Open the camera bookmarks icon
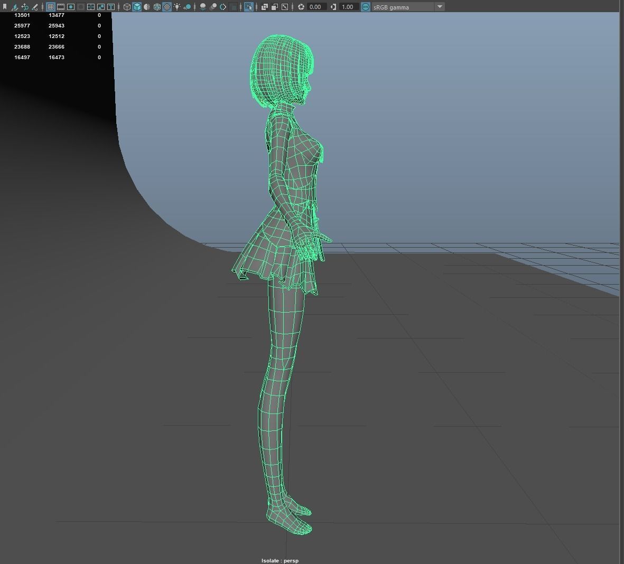This screenshot has height=564, width=624. pos(5,7)
